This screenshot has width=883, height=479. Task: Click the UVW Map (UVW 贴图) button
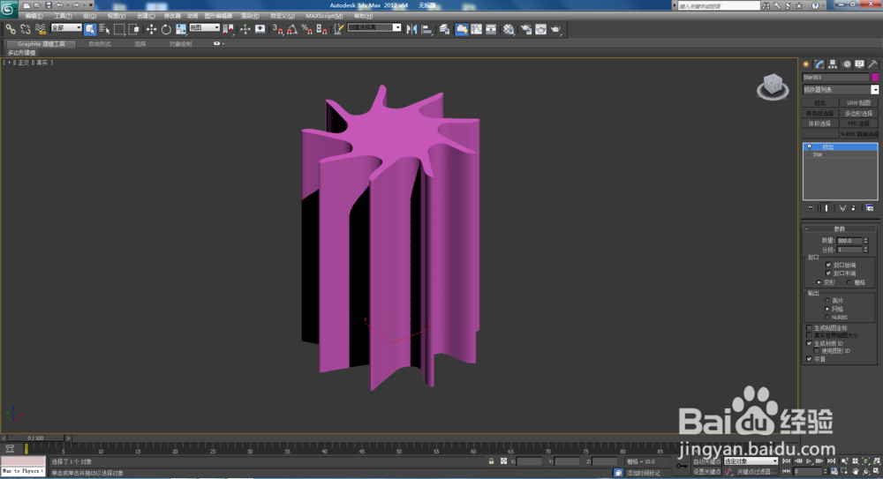click(x=859, y=103)
